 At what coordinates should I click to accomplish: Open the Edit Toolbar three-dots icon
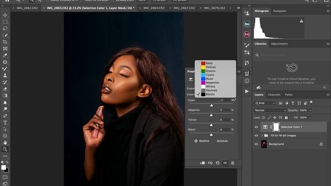[x=5, y=156]
